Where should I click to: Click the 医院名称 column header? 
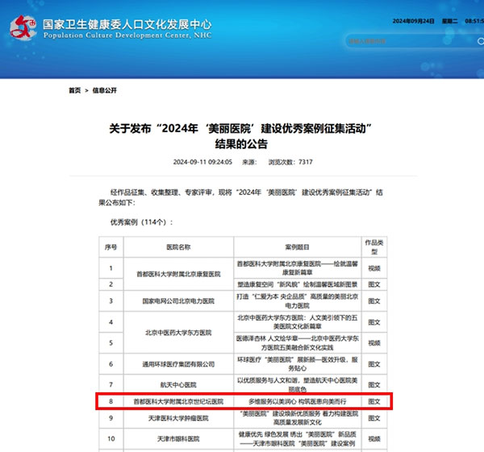point(178,247)
